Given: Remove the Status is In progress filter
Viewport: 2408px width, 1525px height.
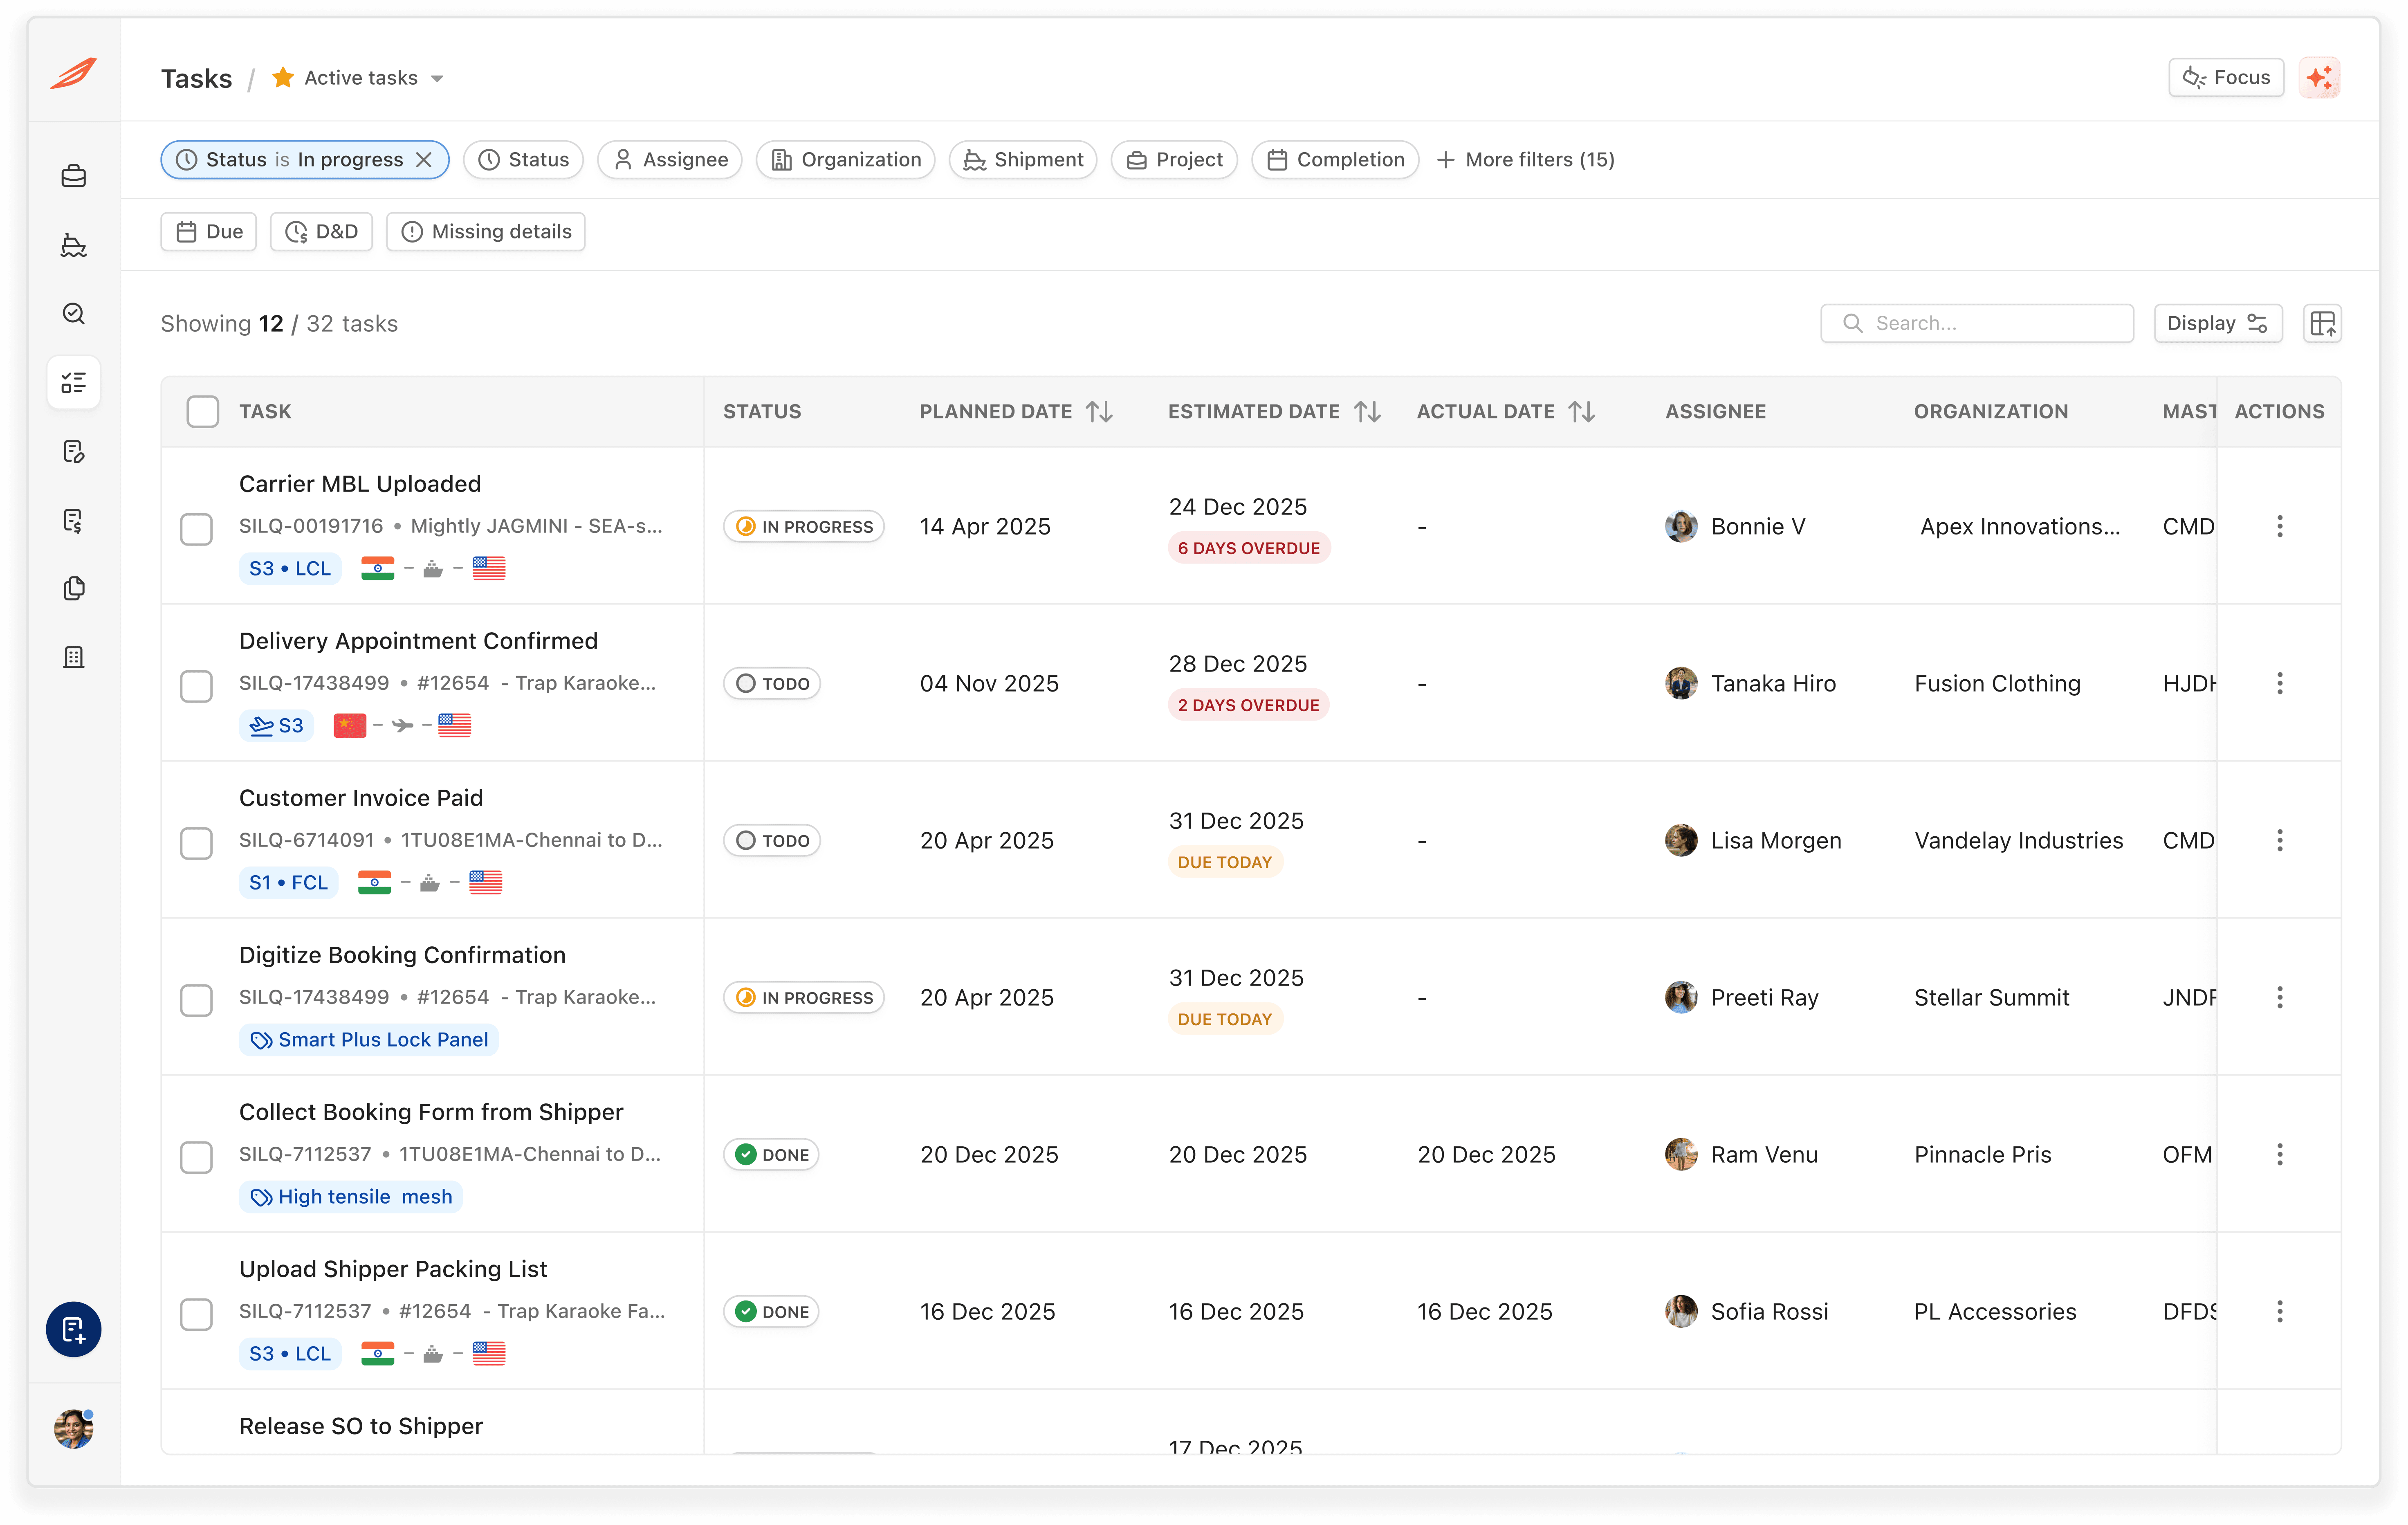Looking at the screenshot, I should pos(424,160).
